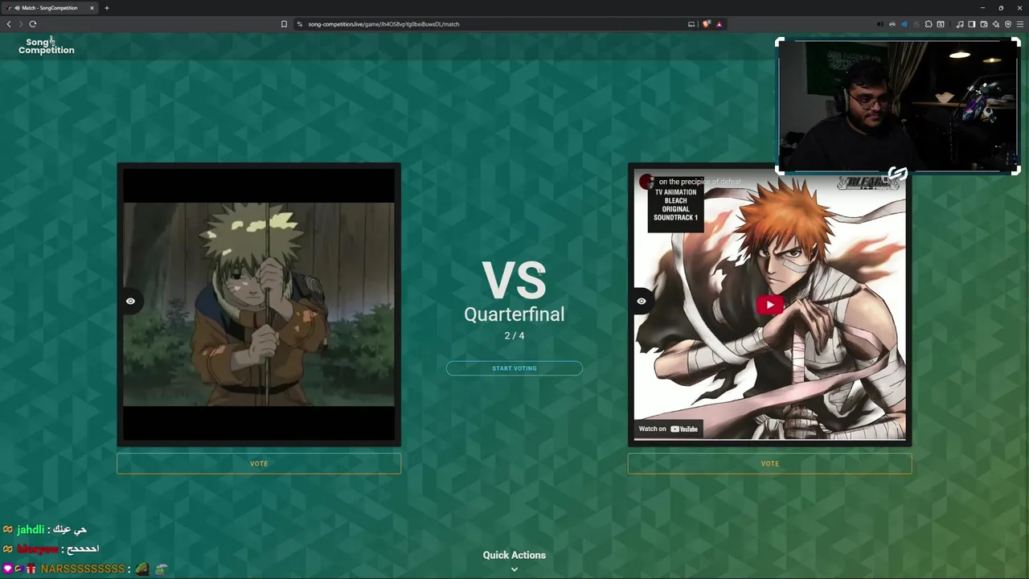Screen dimensions: 1029x579
Task: Bookmark this page with the bookmark icon
Action: click(284, 24)
